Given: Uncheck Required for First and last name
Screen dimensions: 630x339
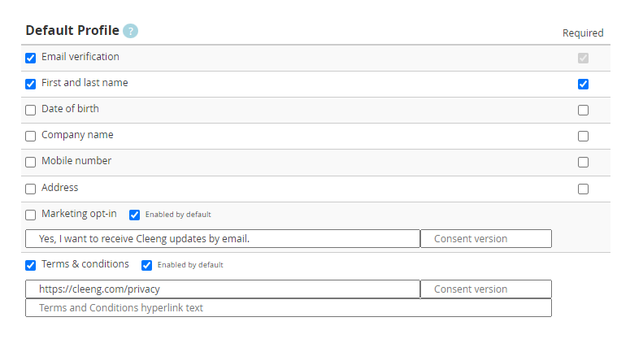Looking at the screenshot, I should (583, 84).
